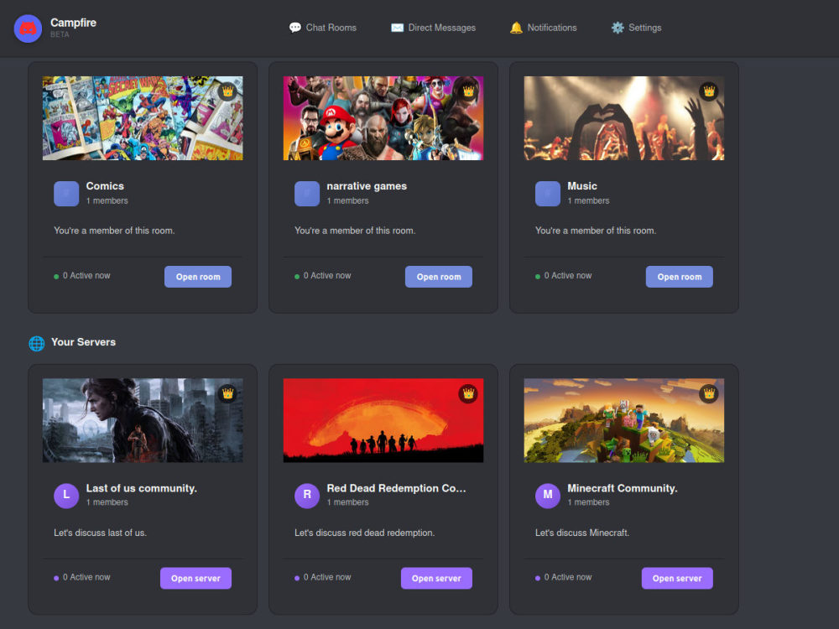Click the narrative games room title
The height and width of the screenshot is (629, 839).
click(x=367, y=186)
